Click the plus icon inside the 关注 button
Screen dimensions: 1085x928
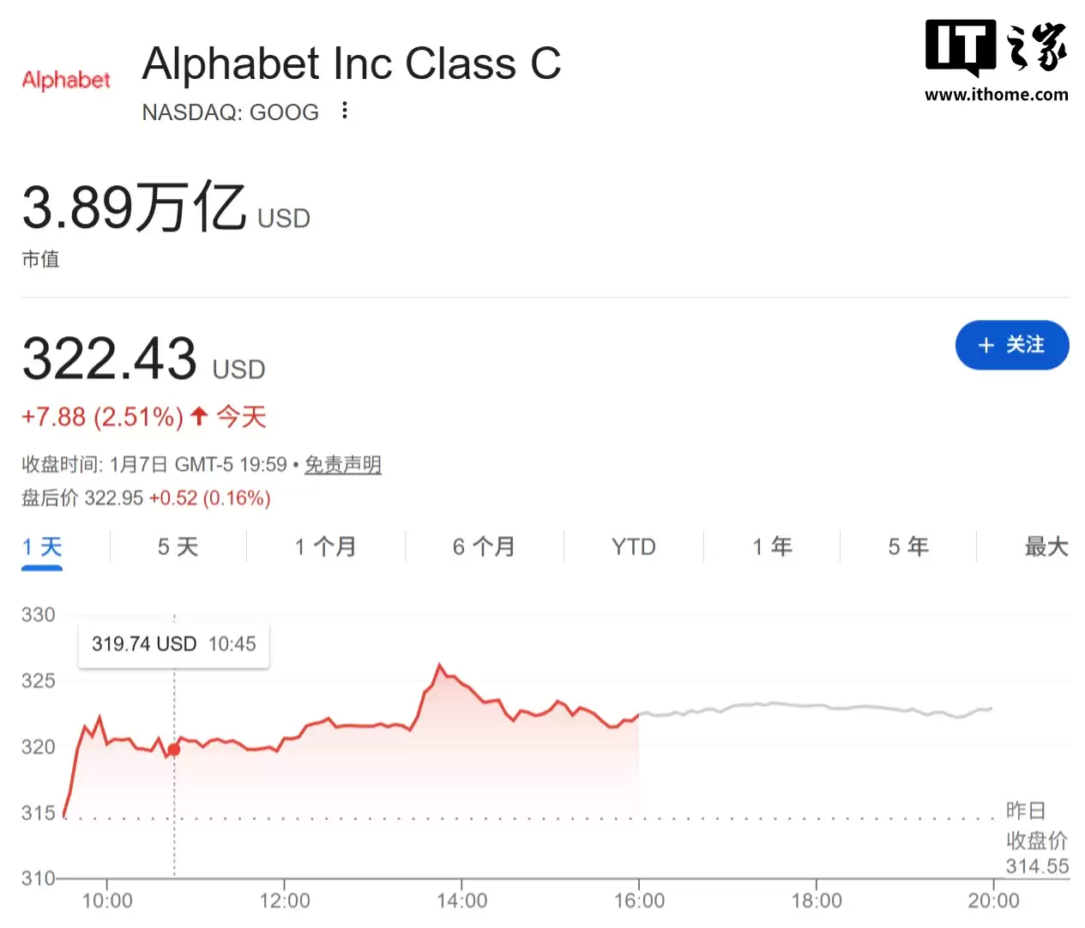coord(985,345)
